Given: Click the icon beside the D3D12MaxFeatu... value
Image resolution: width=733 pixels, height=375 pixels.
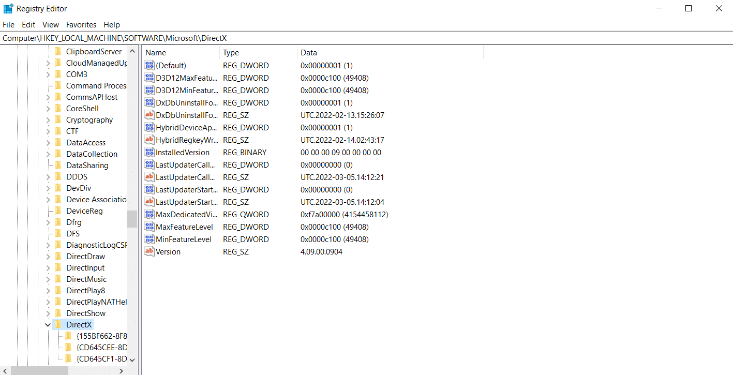Looking at the screenshot, I should [149, 78].
